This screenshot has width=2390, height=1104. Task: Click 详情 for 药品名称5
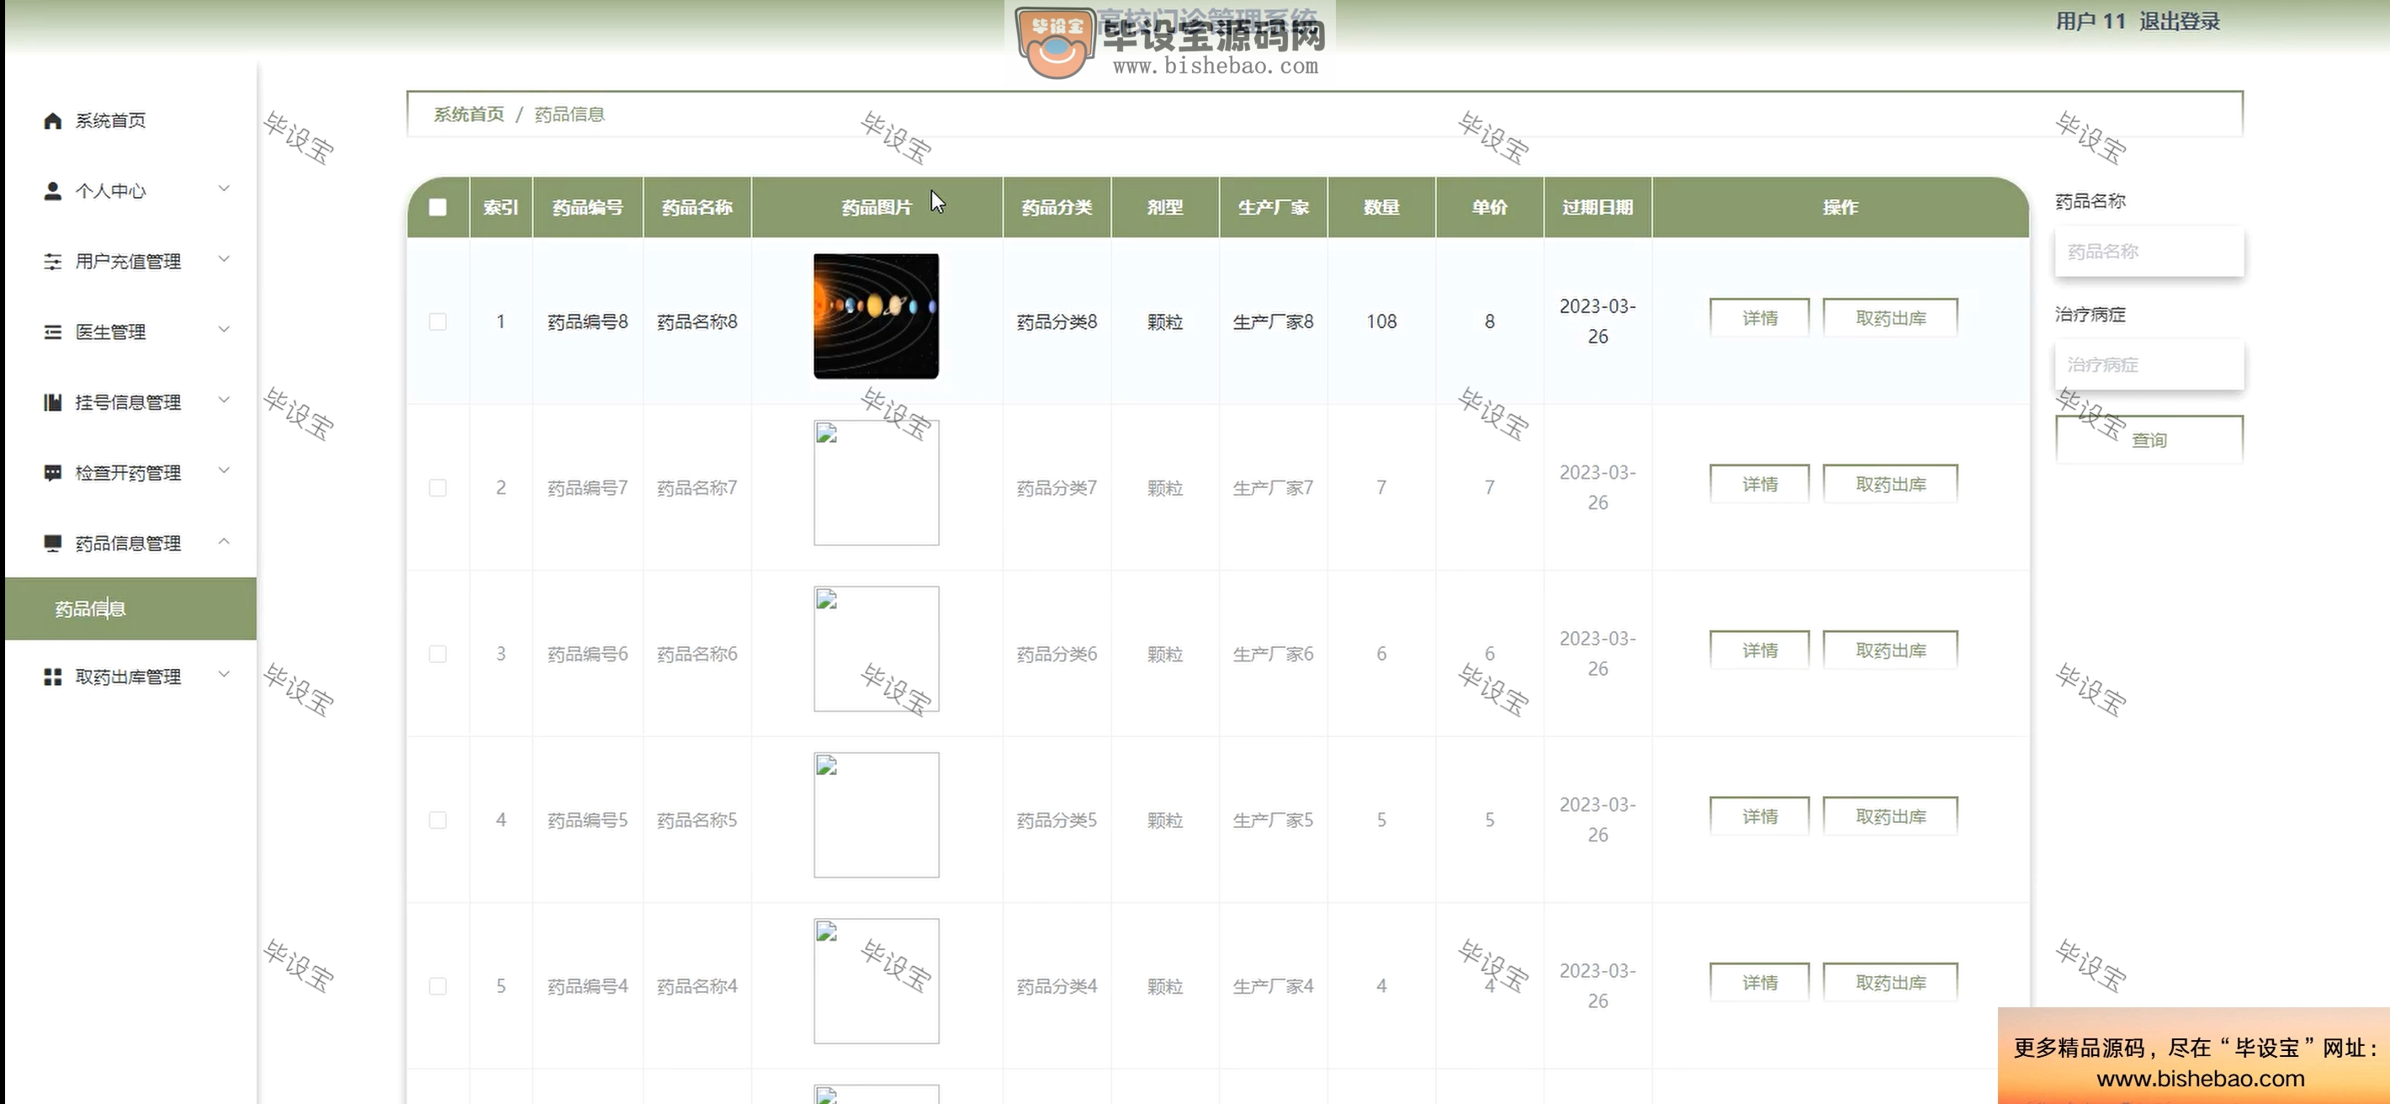[x=1759, y=816]
